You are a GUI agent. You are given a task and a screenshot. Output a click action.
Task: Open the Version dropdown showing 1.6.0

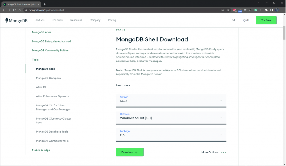click(171, 101)
